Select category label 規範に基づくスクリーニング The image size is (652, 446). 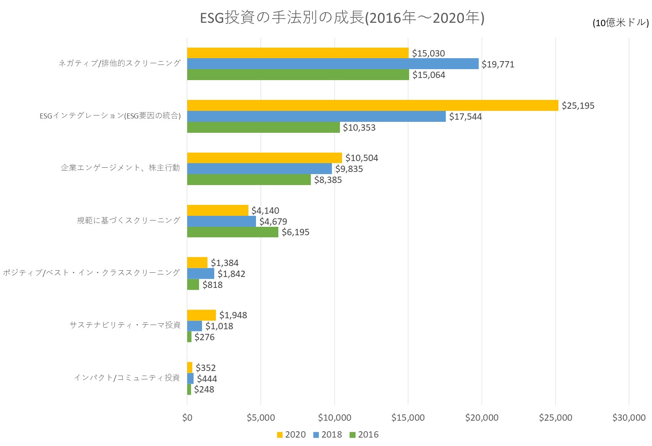point(129,220)
